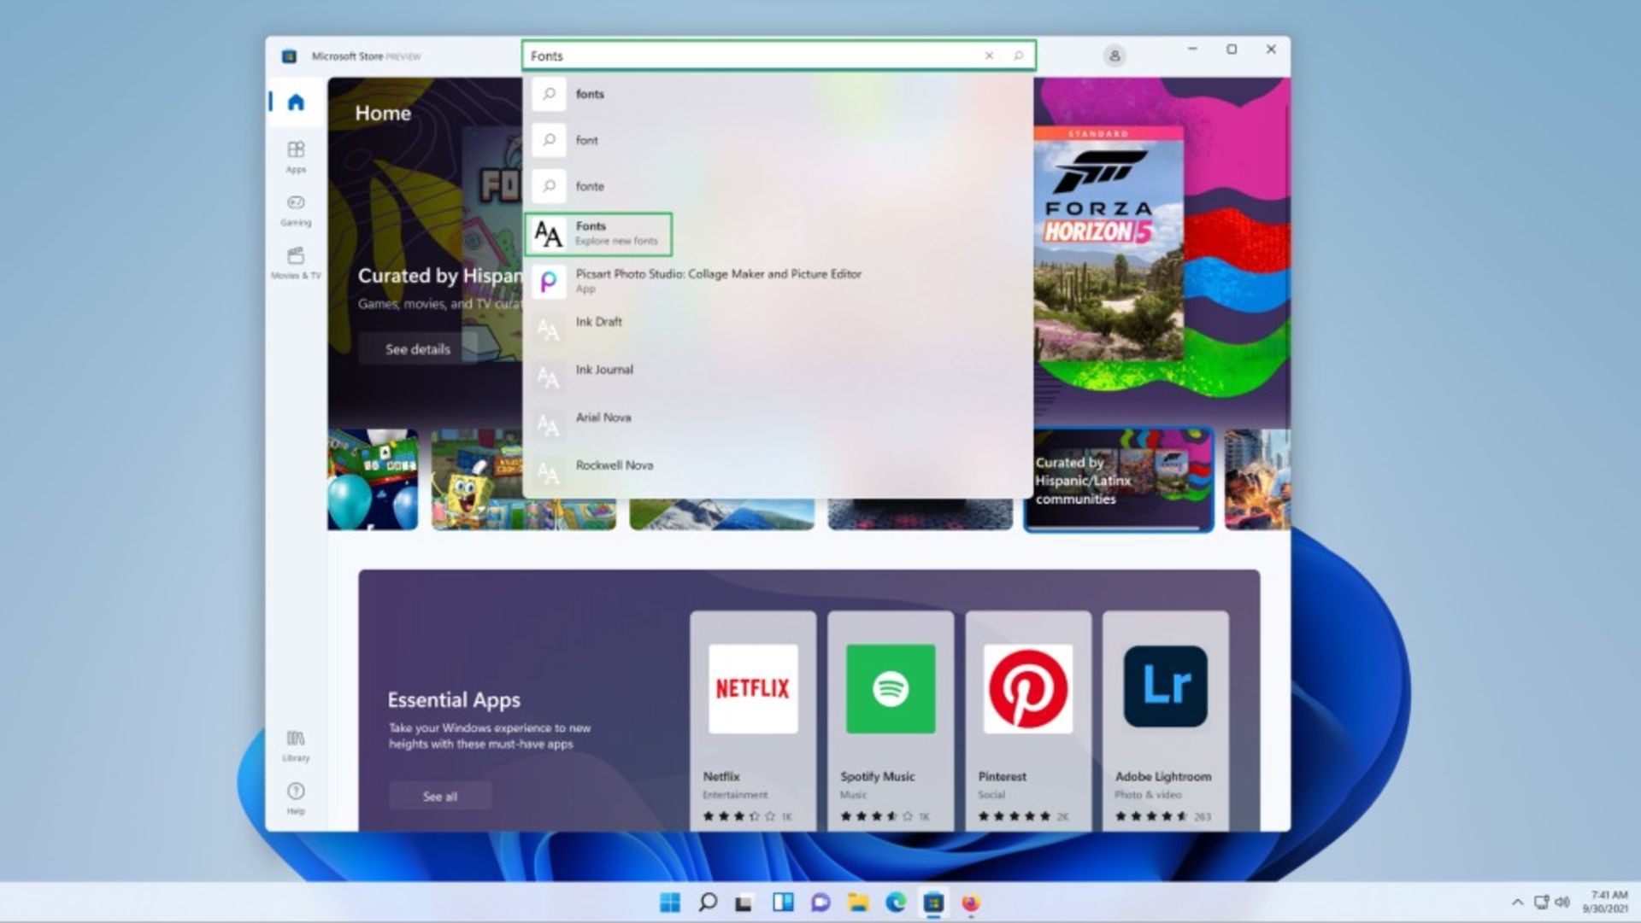This screenshot has height=923, width=1641.
Task: Pick the Ink Journal font result
Action: point(604,371)
